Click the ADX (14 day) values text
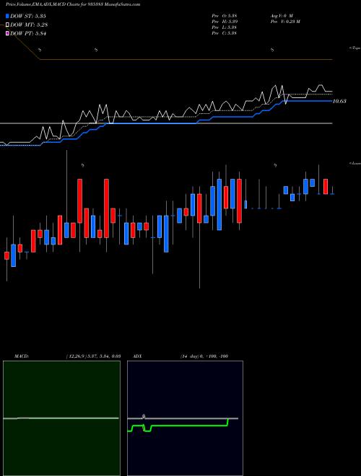Viewport: 361px width, 476px height. (204, 356)
